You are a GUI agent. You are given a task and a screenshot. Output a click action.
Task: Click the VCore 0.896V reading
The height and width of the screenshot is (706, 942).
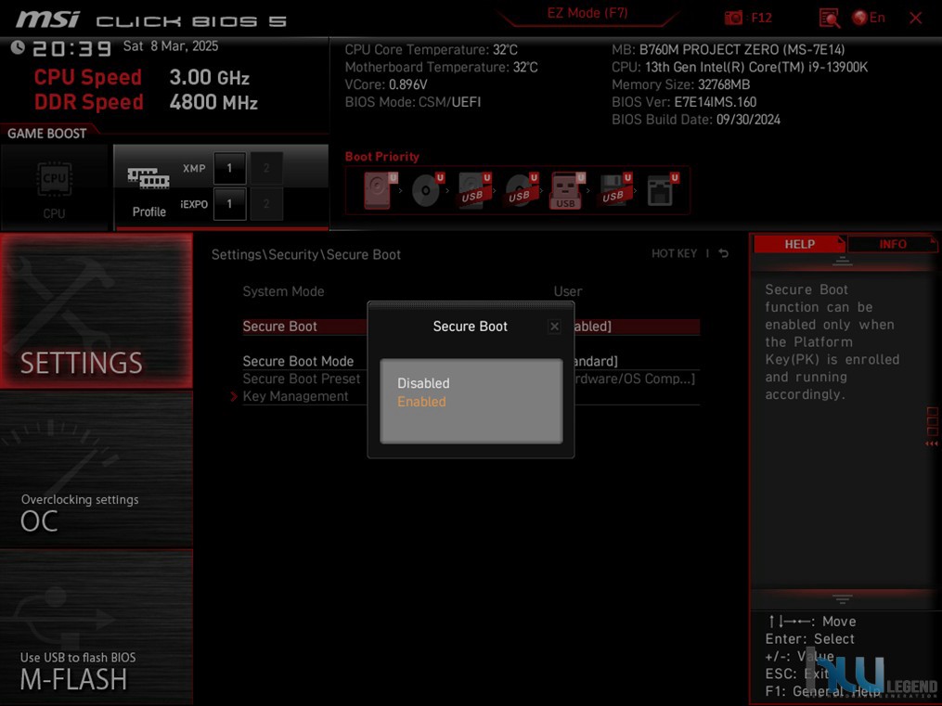386,84
